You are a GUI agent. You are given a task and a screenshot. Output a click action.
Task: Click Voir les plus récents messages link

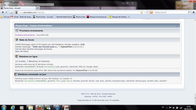(x=34, y=49)
